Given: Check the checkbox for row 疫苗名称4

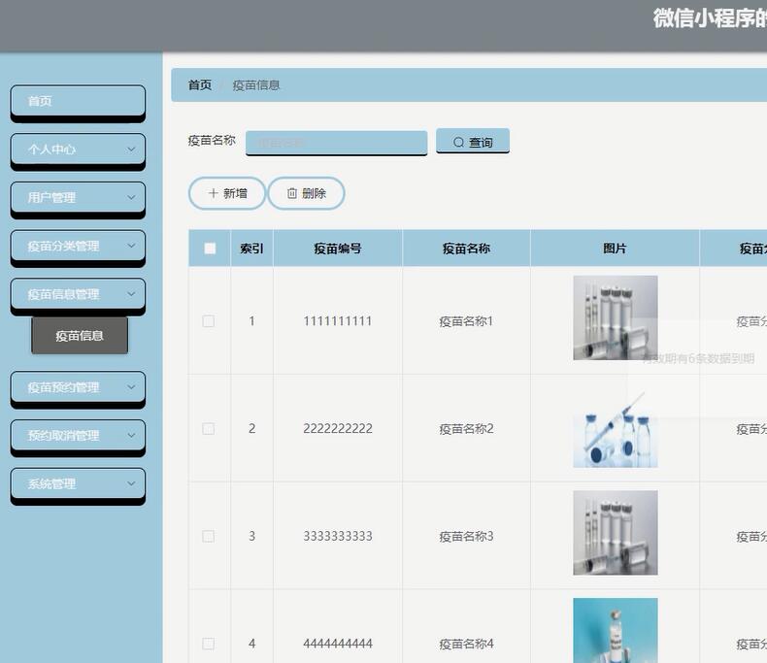Looking at the screenshot, I should point(209,644).
